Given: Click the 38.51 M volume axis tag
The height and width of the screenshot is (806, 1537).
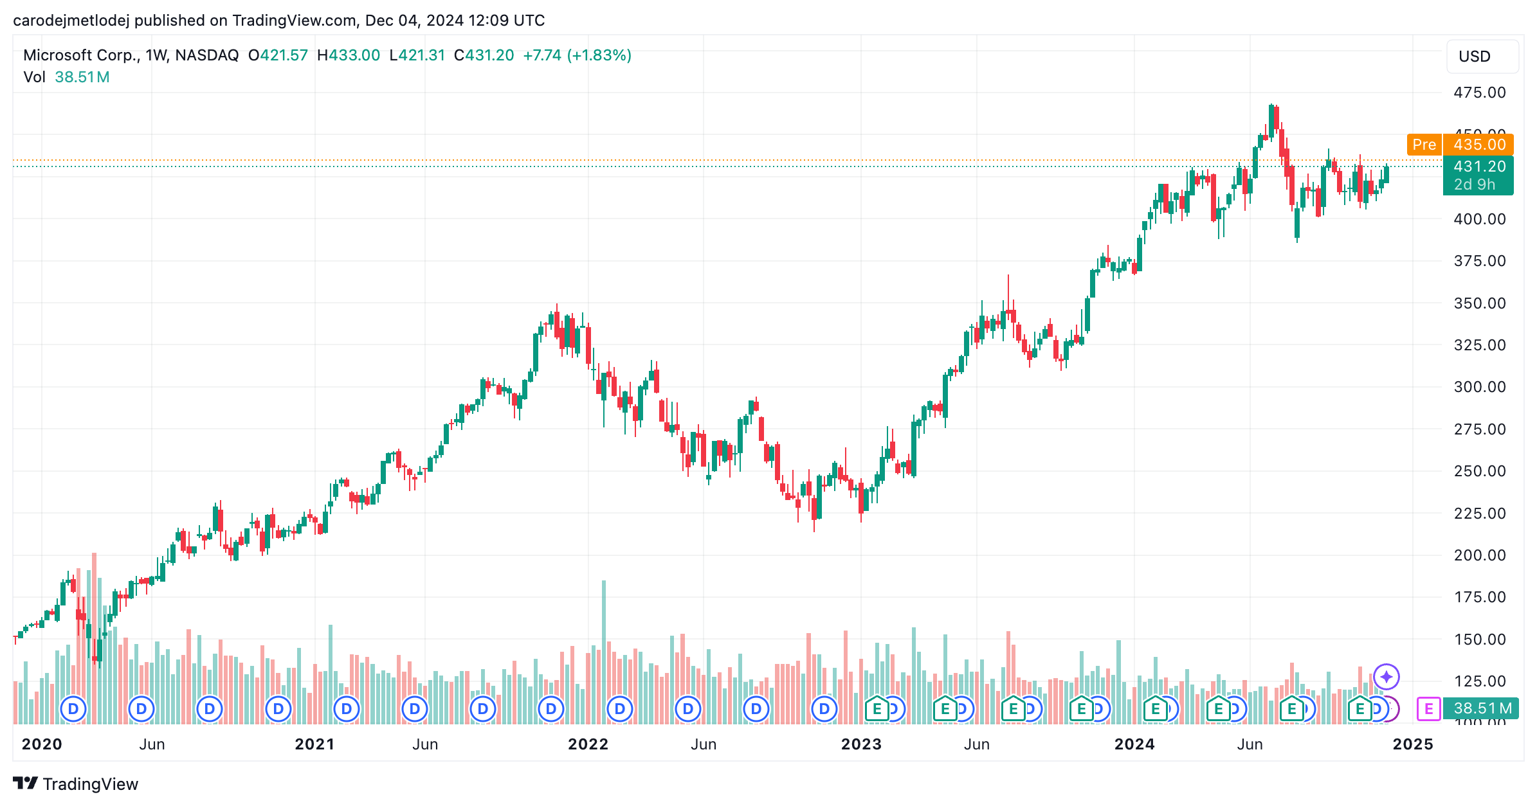Looking at the screenshot, I should (x=1481, y=708).
